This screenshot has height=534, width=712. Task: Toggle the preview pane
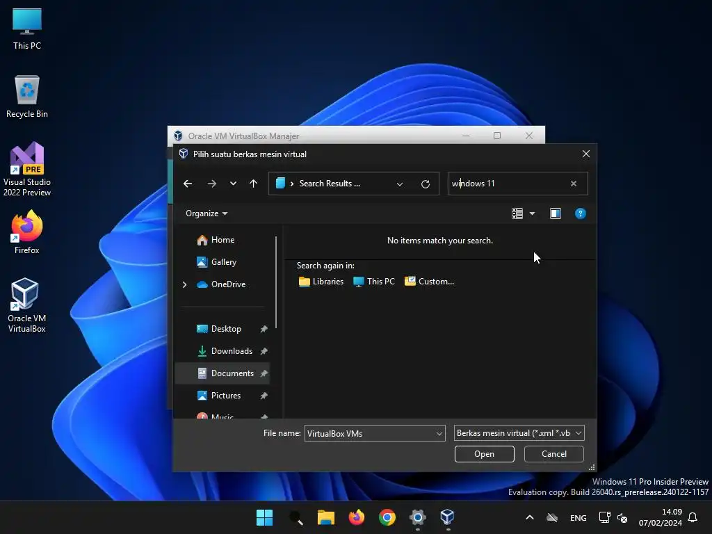coord(556,213)
